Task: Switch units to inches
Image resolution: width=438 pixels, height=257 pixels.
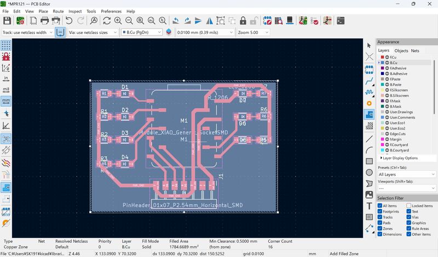Action: click(x=6, y=79)
